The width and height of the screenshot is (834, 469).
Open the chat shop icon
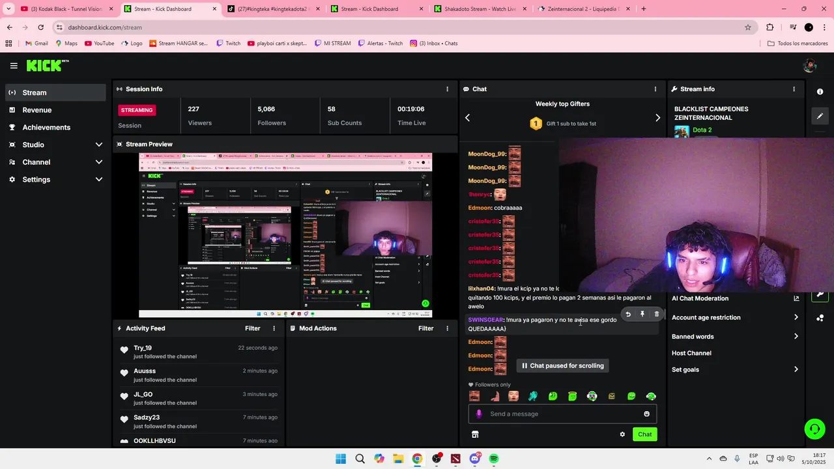pos(475,434)
